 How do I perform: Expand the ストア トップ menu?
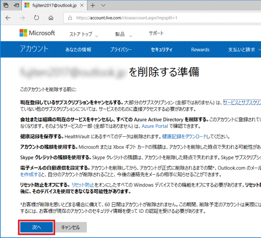pos(84,34)
